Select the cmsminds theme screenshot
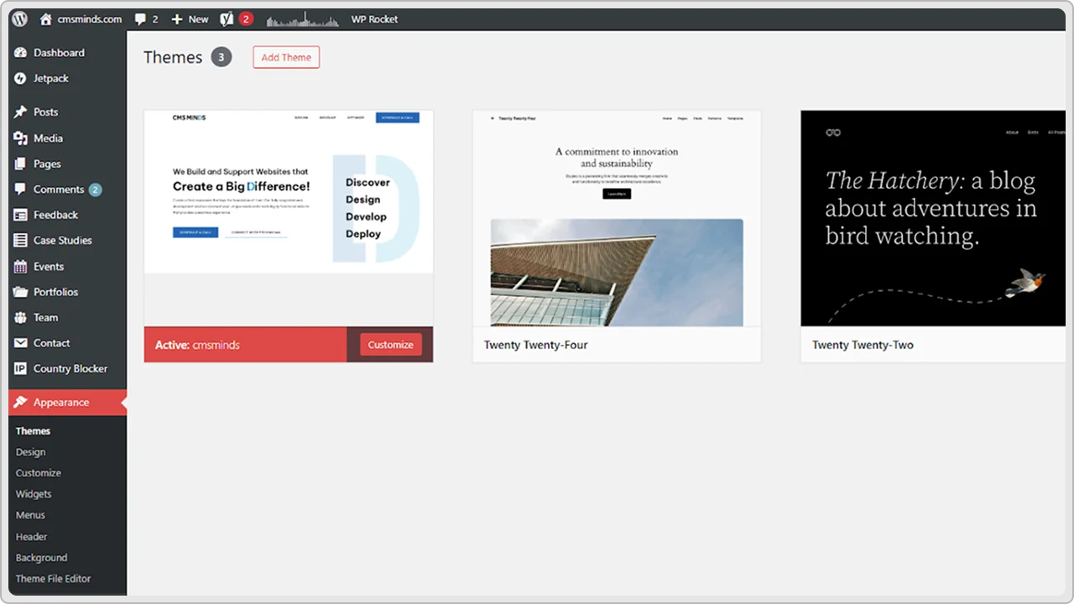The image size is (1074, 604). click(289, 218)
